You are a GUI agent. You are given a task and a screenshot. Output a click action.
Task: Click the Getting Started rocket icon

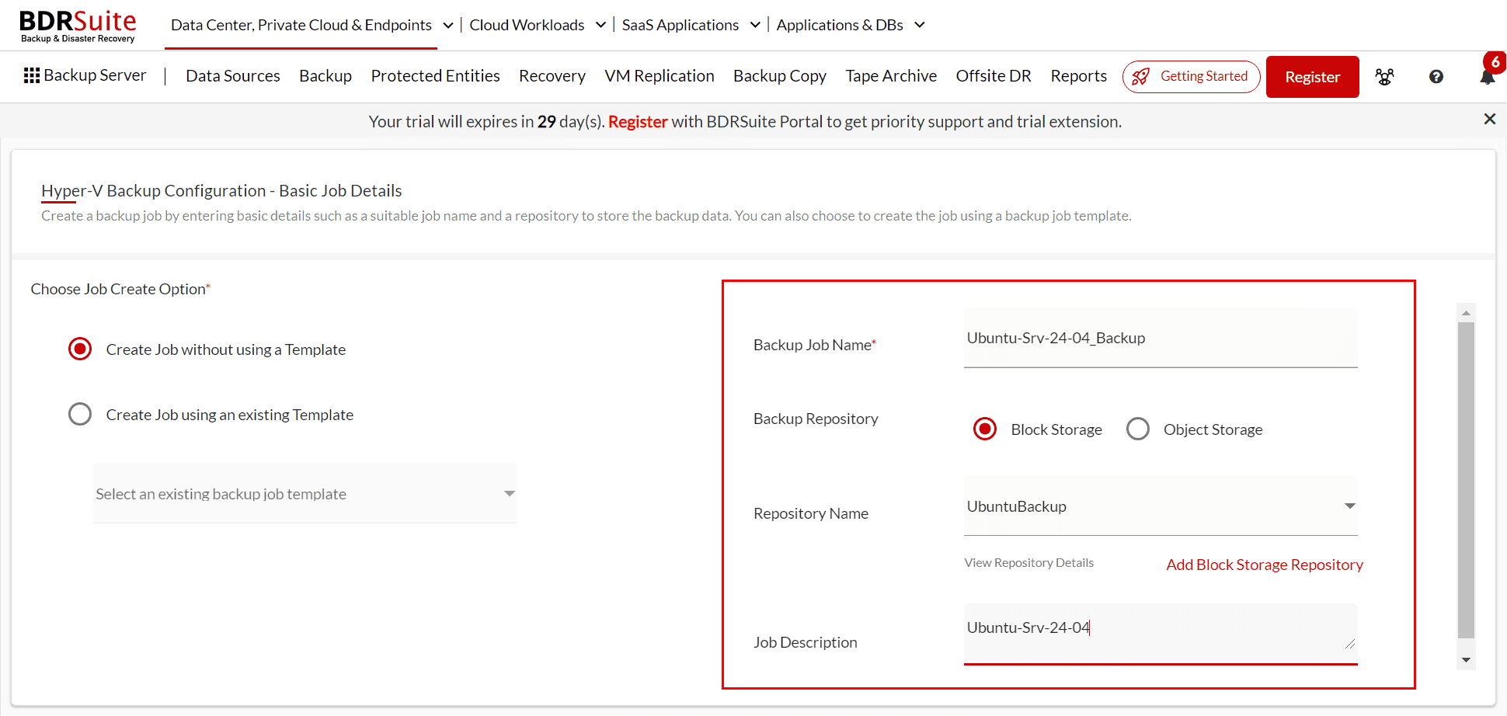(x=1140, y=76)
